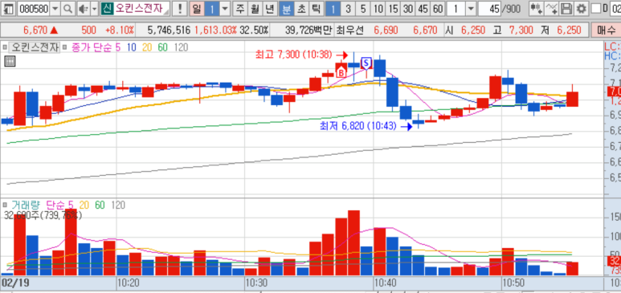The height and width of the screenshot is (293, 621).
Task: Click the 오킨스전자 stock name field
Action: pyautogui.click(x=141, y=9)
